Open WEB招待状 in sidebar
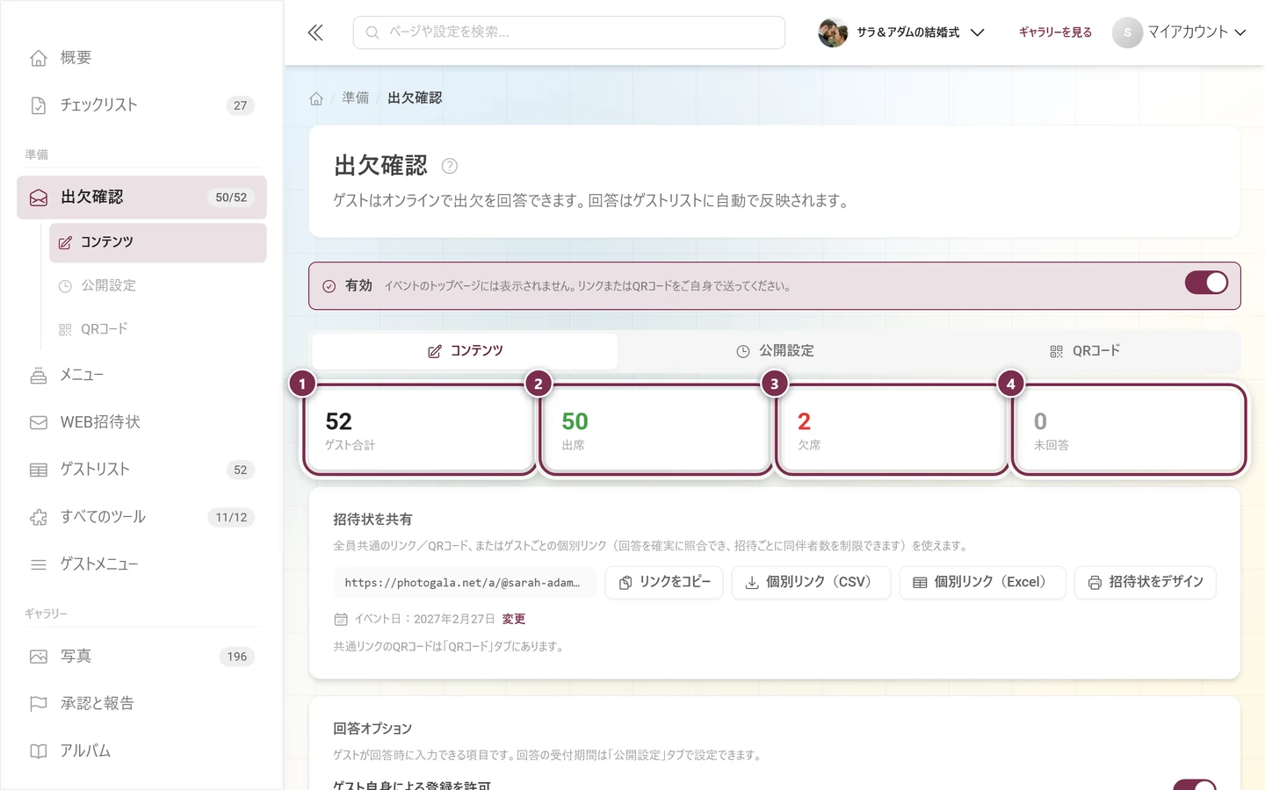The height and width of the screenshot is (790, 1265). (141, 422)
